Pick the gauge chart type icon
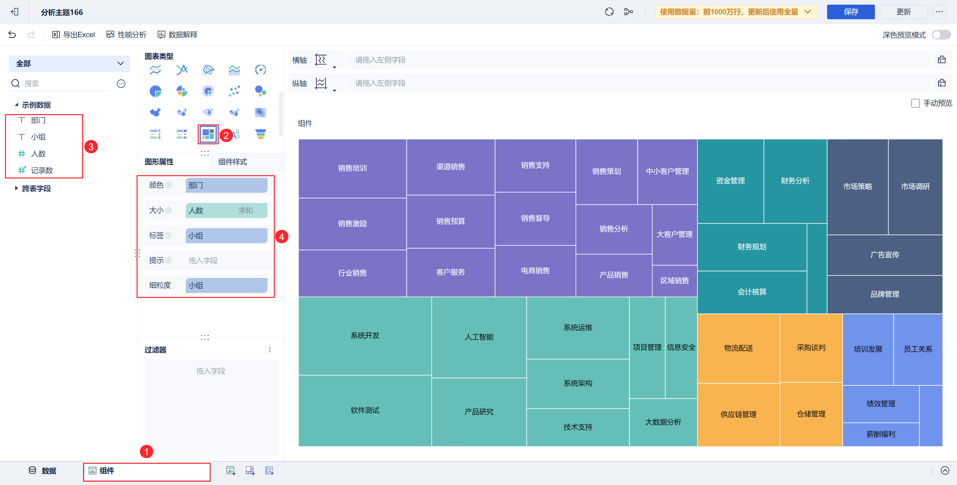This screenshot has height=485, width=957. click(x=261, y=70)
